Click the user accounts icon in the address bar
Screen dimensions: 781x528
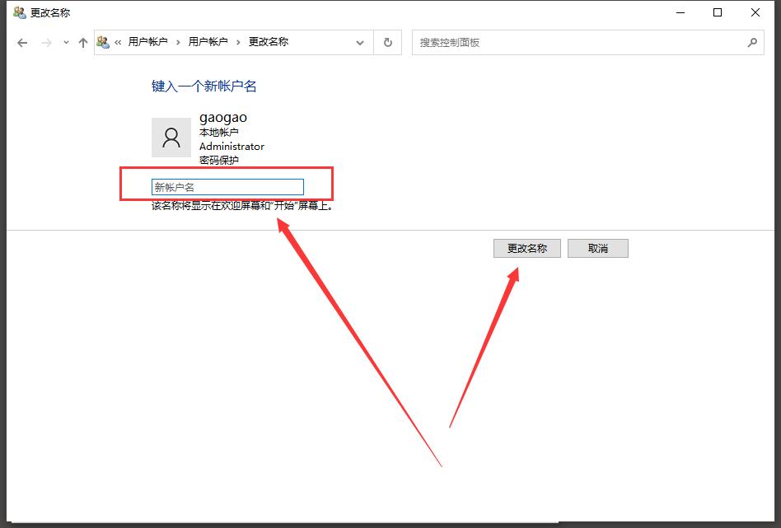point(102,41)
